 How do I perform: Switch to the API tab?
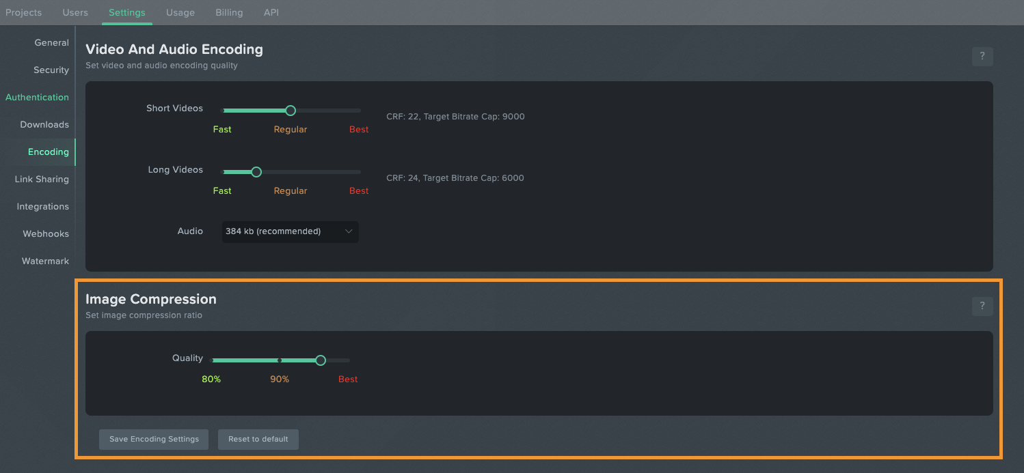click(x=271, y=12)
